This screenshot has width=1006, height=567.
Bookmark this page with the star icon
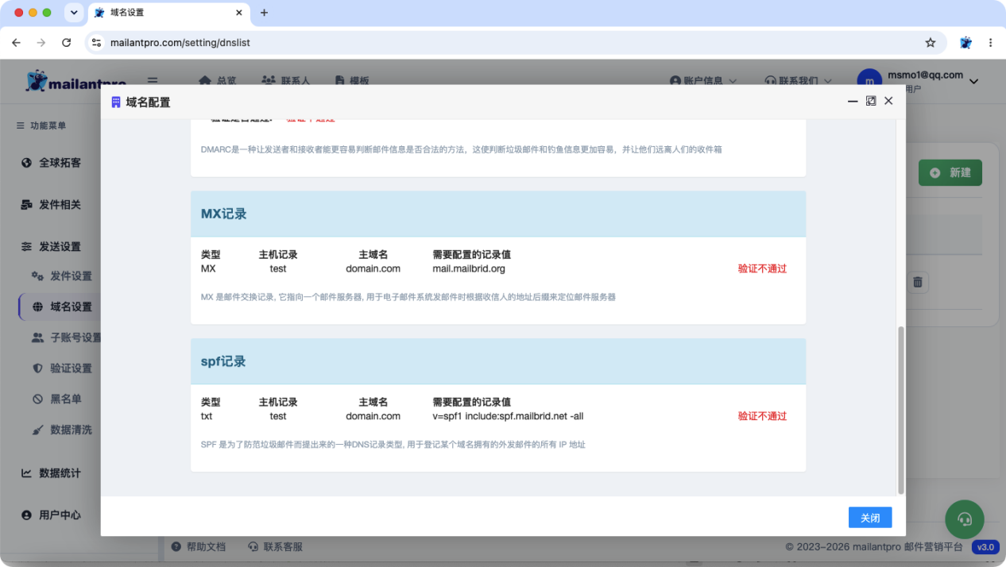(x=931, y=42)
